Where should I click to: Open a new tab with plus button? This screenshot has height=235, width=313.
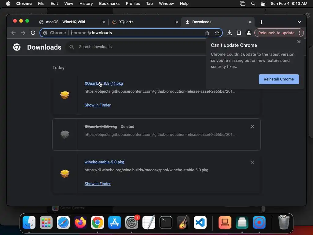261,22
